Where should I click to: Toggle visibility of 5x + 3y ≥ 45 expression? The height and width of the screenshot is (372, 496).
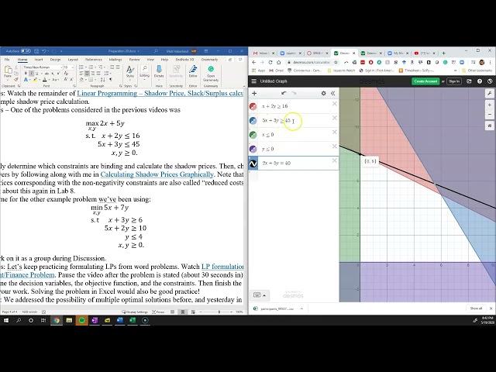[x=253, y=121]
